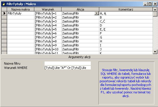Viewport: 158px width, 107px height.
Task: Select row selector for [FiltryTytuly]=3 row
Action: pyautogui.click(x=4, y=21)
